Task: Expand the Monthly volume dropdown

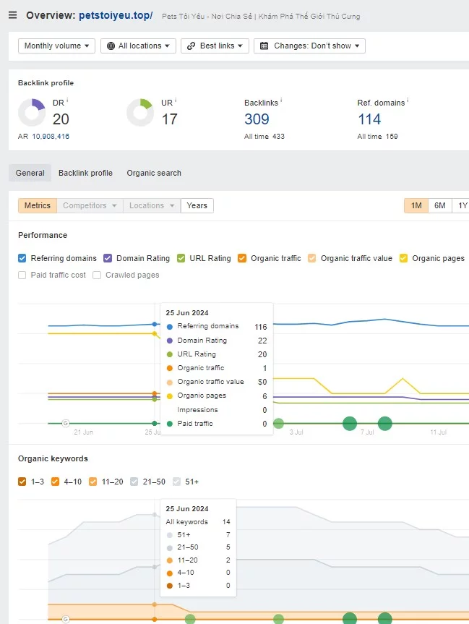Action: click(x=56, y=46)
